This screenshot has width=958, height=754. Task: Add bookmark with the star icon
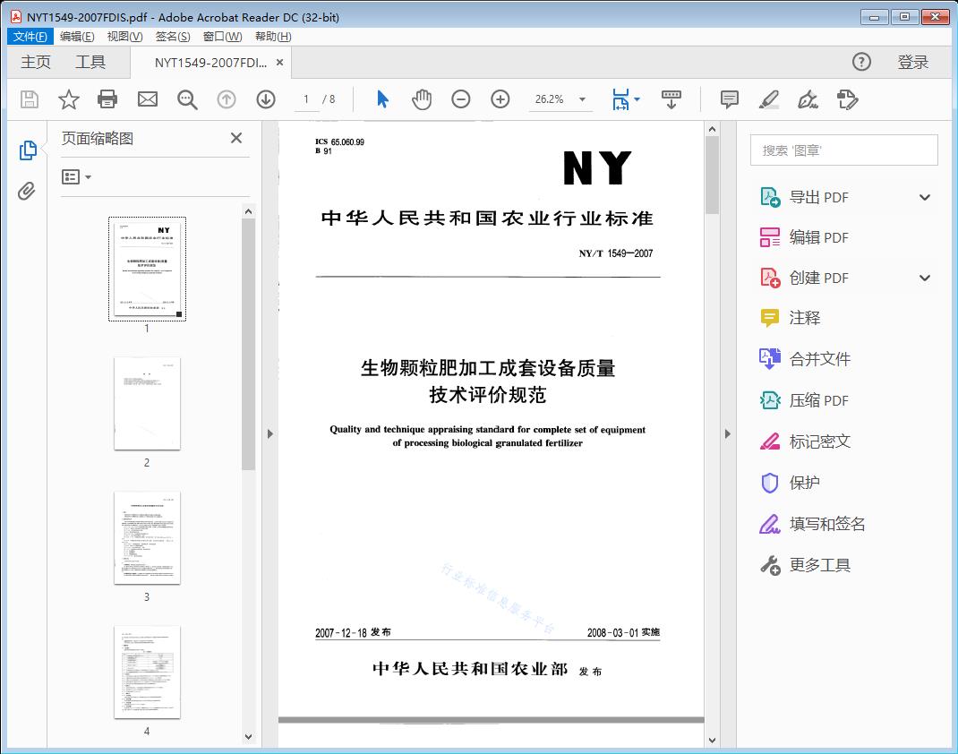click(x=68, y=99)
